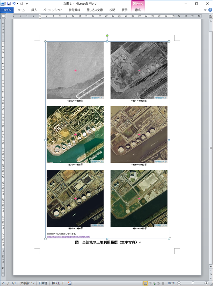
Task: Click the macro recording icon in status bar
Action: click(x=69, y=283)
